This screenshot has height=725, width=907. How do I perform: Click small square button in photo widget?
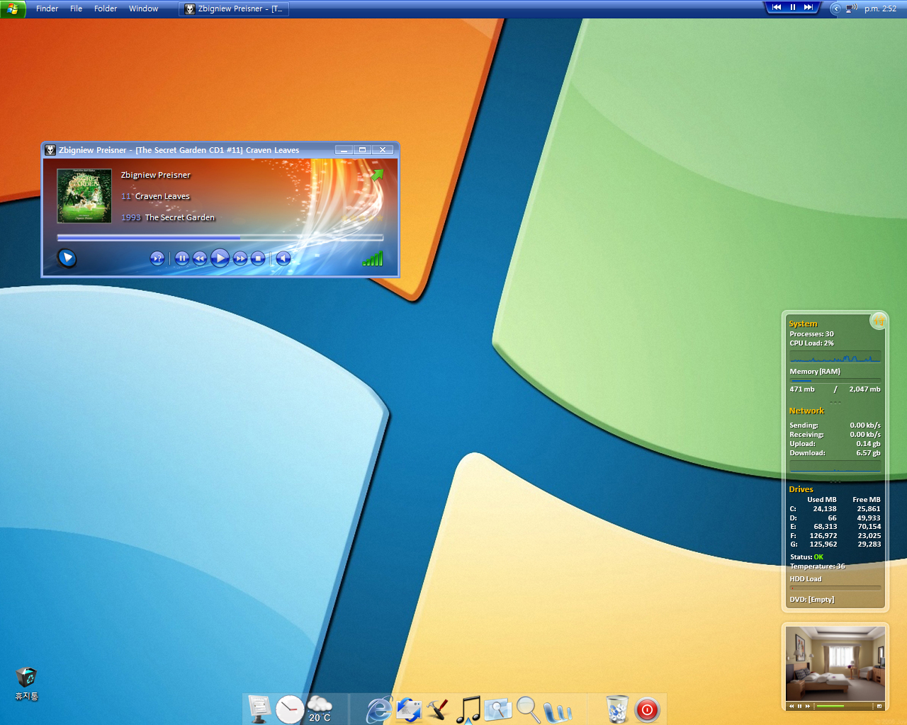coord(879,706)
